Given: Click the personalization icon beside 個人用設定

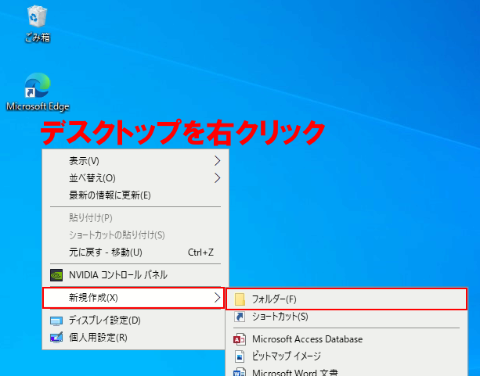Looking at the screenshot, I should (56, 338).
